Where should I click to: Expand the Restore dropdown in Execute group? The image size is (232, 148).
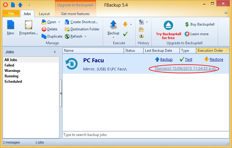[131, 24]
